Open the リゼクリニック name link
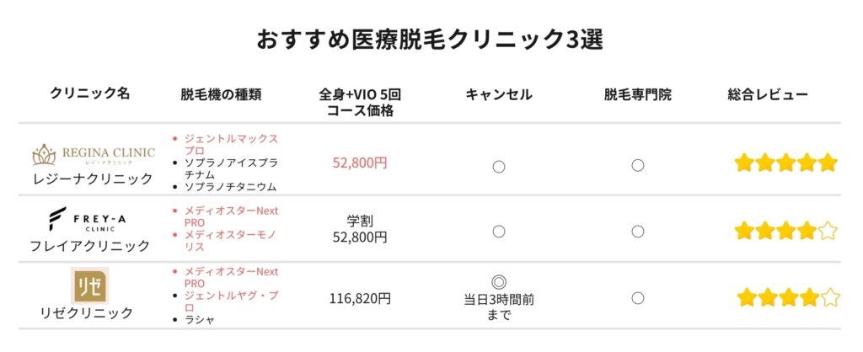The width and height of the screenshot is (863, 352). [x=87, y=313]
